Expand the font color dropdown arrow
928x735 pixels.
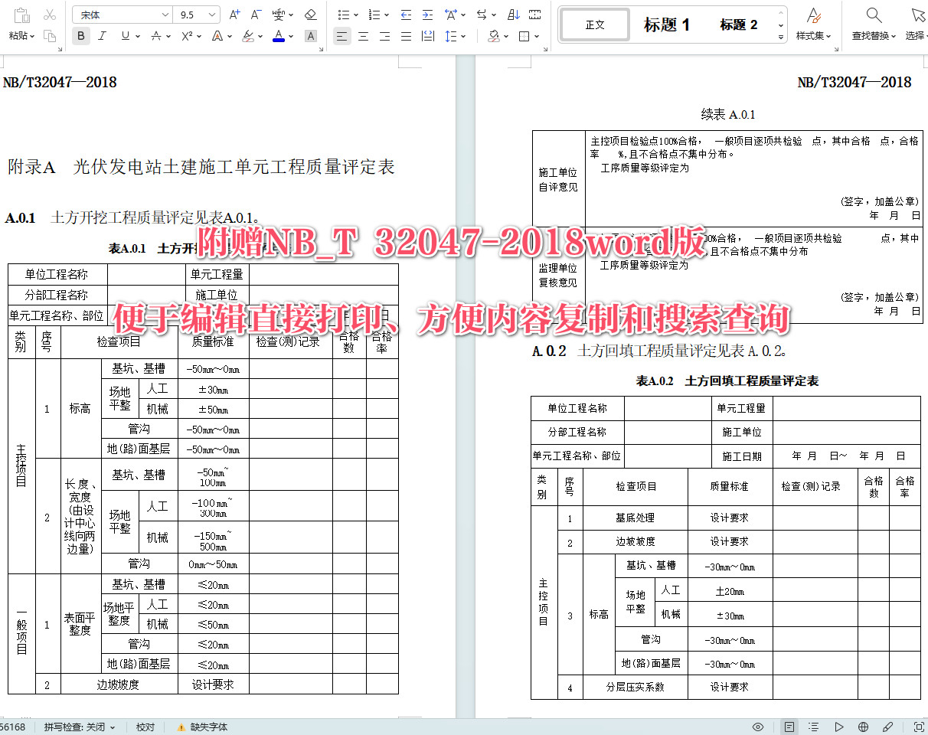point(292,35)
